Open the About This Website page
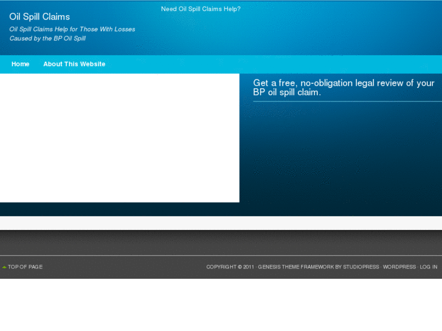The width and height of the screenshot is (442, 331). click(x=74, y=64)
